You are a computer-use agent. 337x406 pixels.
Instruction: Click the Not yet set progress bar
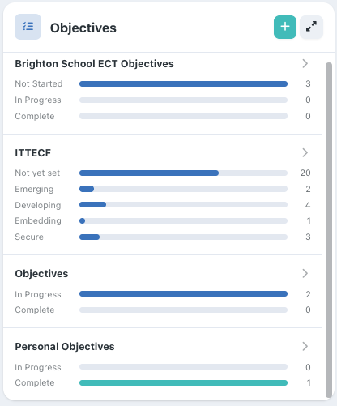point(183,173)
